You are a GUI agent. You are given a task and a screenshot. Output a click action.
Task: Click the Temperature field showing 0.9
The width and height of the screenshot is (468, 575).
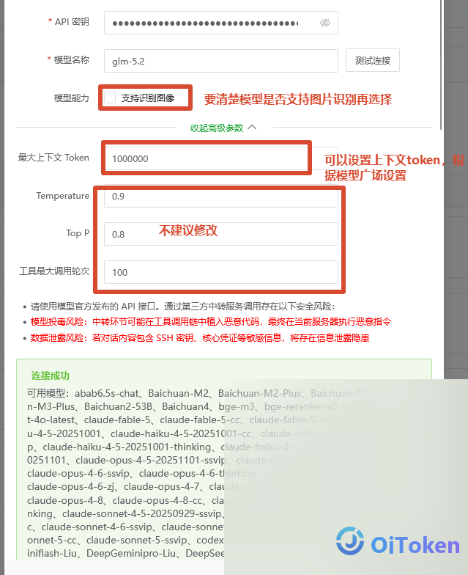click(221, 197)
